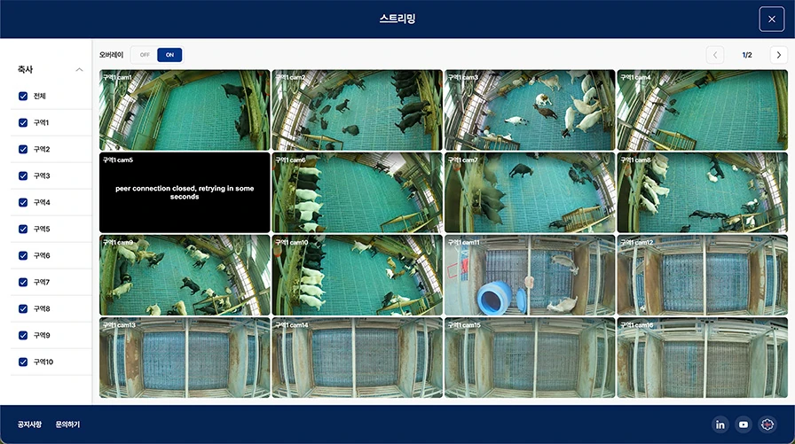Open the 구역1 cam6 video feed
This screenshot has width=795, height=444.
pos(357,192)
